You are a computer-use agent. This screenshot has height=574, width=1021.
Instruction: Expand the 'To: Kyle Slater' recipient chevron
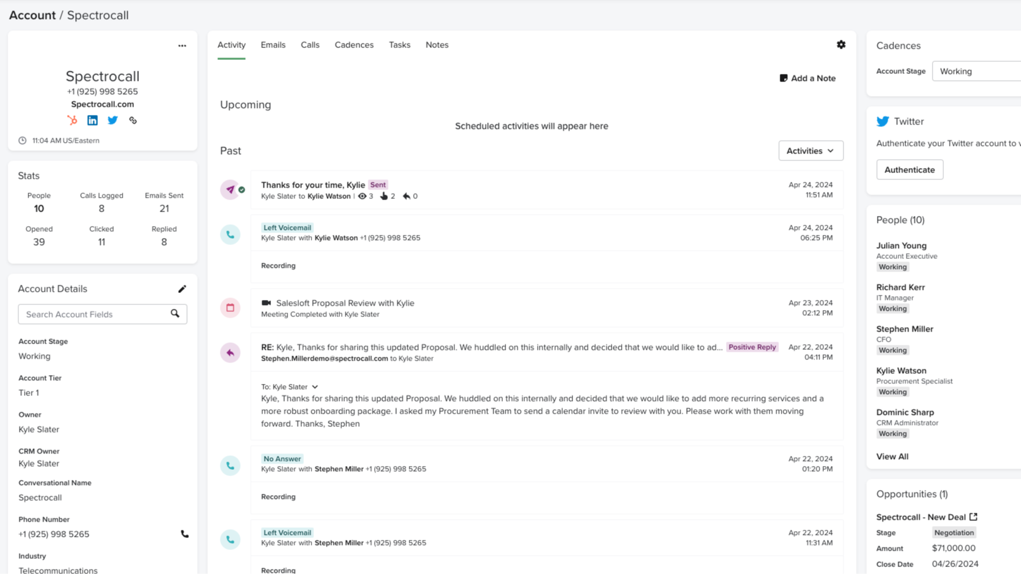click(x=315, y=387)
